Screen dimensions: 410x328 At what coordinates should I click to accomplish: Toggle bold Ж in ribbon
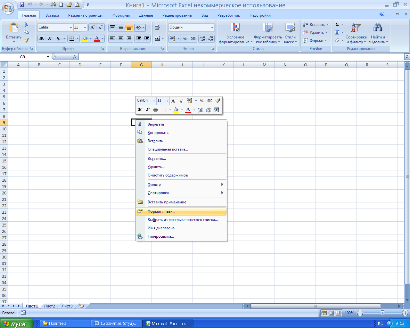pyautogui.click(x=42, y=38)
